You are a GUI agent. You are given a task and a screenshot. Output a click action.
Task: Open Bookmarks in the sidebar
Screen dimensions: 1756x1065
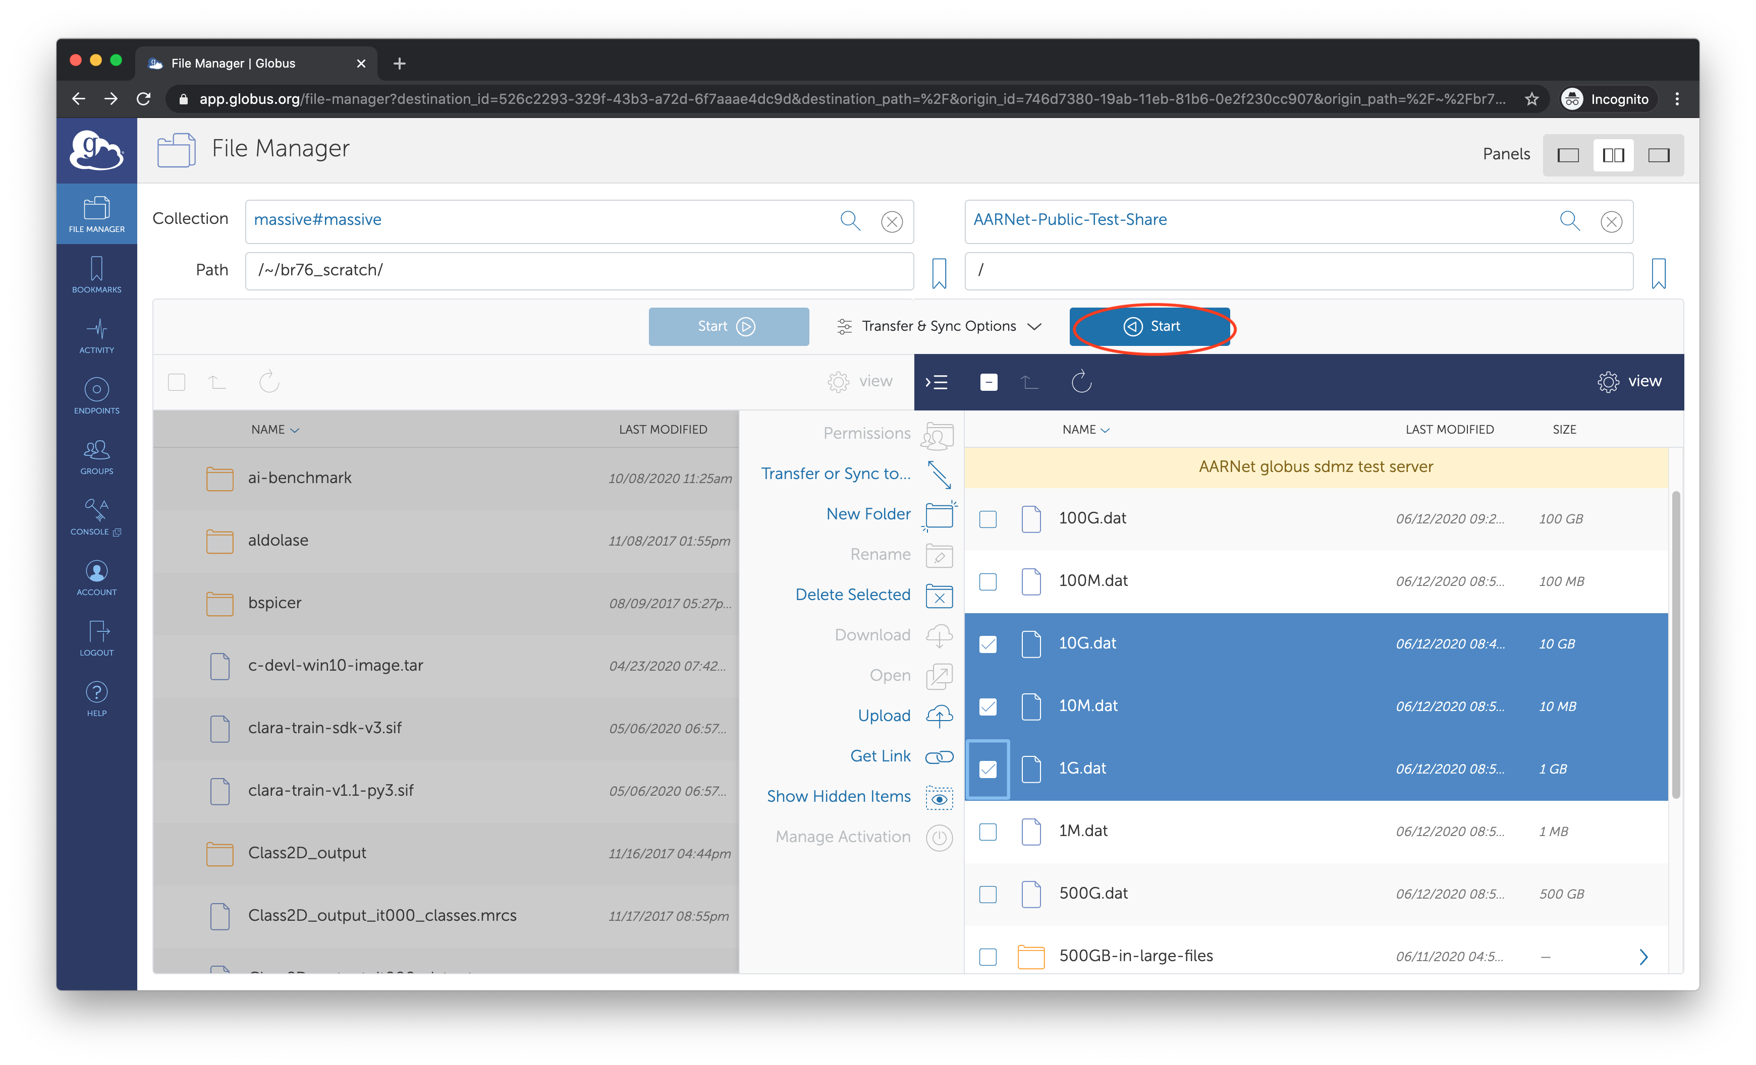(x=96, y=274)
